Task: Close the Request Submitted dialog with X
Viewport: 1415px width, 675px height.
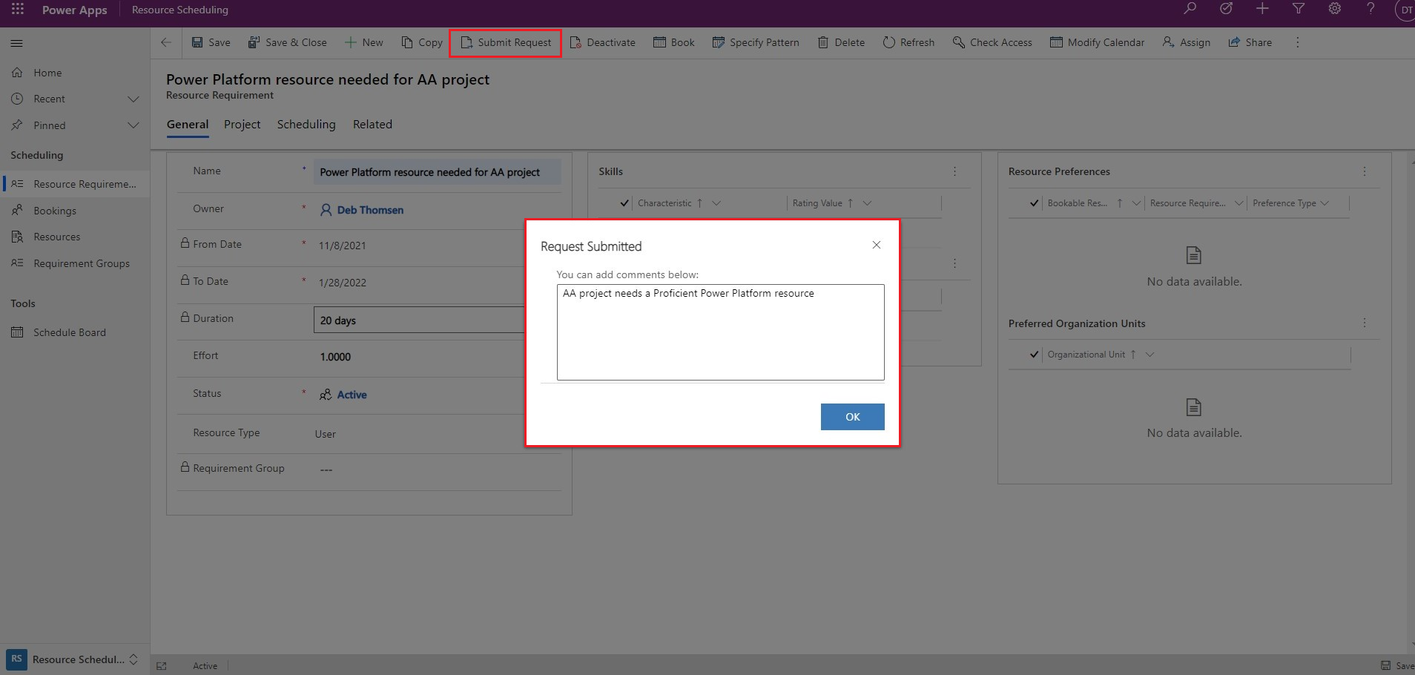Action: click(x=877, y=245)
